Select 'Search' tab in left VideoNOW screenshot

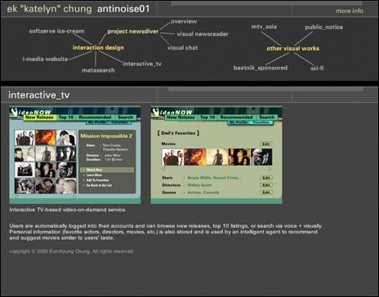125,117
